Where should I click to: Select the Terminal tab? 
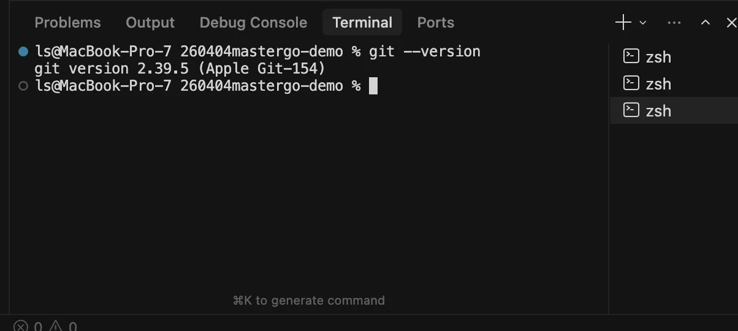tap(362, 23)
